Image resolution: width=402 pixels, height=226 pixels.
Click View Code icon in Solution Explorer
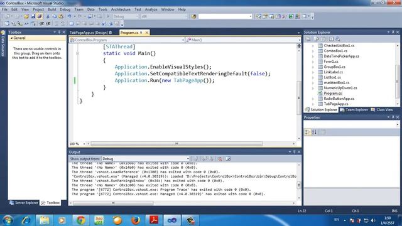coord(331,39)
